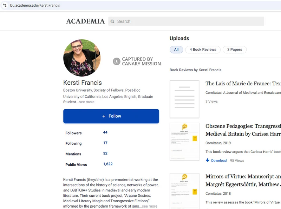This screenshot has width=281, height=209.
Task: Open Obscene Pedagogies review title
Action: pos(243,130)
